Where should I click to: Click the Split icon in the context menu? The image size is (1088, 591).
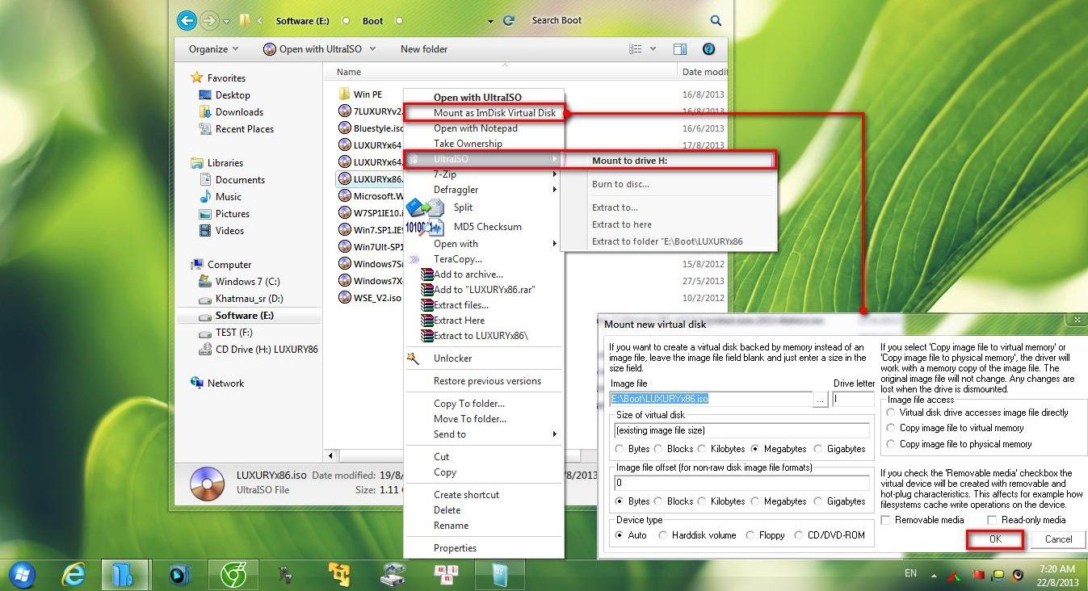click(x=425, y=207)
